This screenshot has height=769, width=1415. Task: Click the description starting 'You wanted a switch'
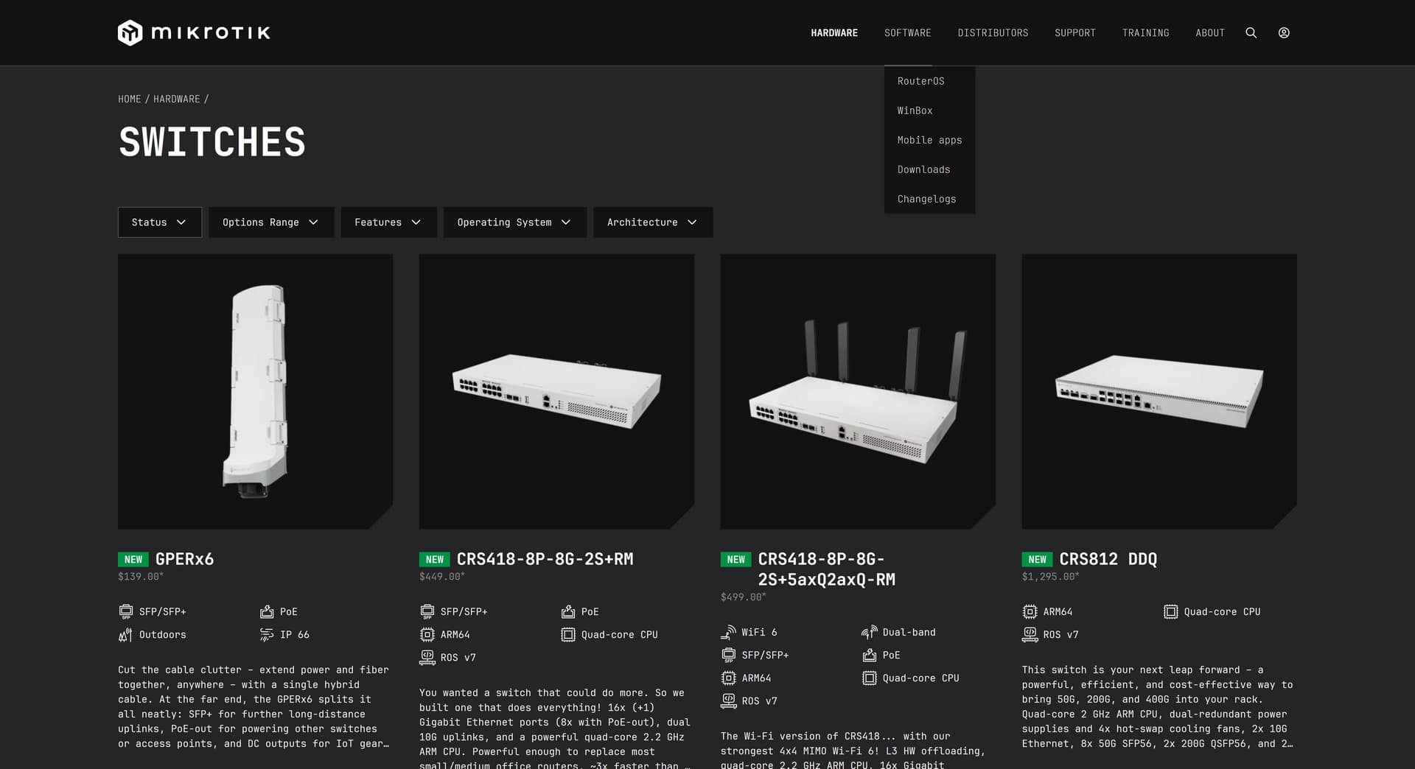pos(556,728)
